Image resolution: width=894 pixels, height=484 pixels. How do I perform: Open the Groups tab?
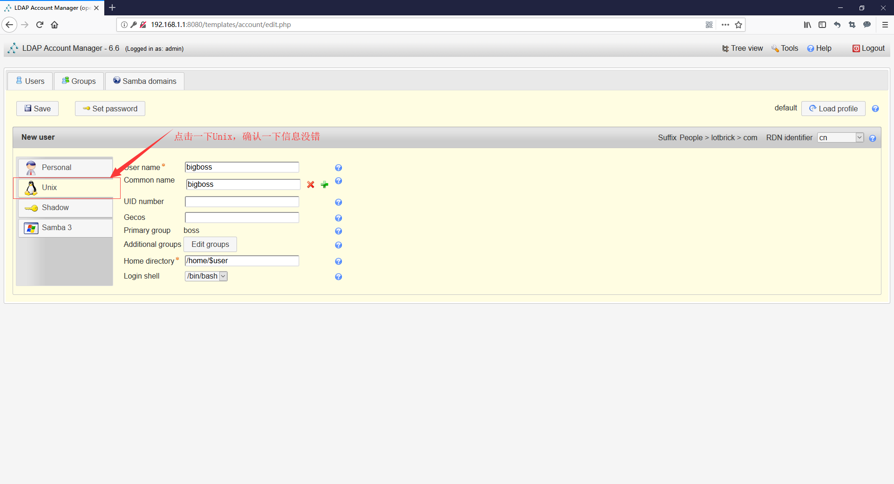79,81
